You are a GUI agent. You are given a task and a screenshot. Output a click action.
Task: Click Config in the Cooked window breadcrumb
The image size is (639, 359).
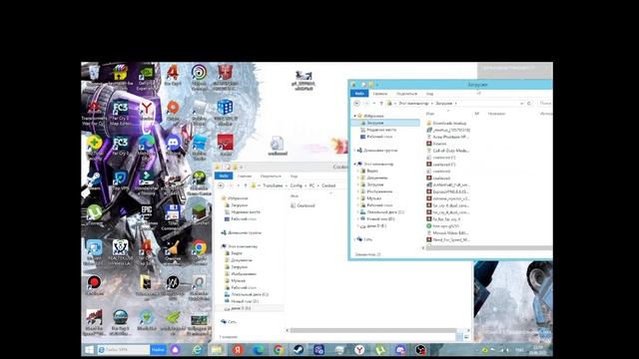pyautogui.click(x=297, y=185)
